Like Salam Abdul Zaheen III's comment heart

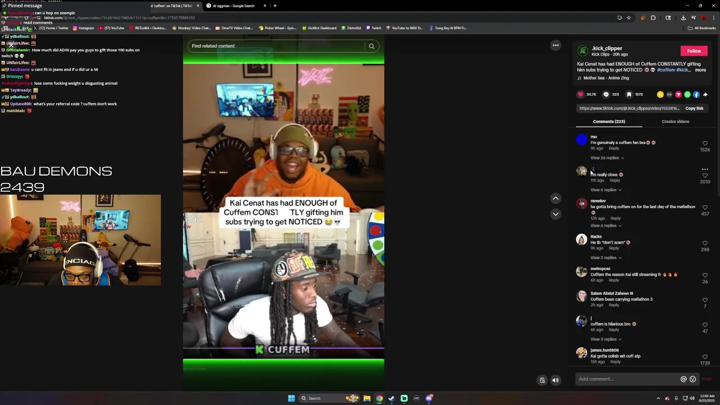click(x=705, y=300)
